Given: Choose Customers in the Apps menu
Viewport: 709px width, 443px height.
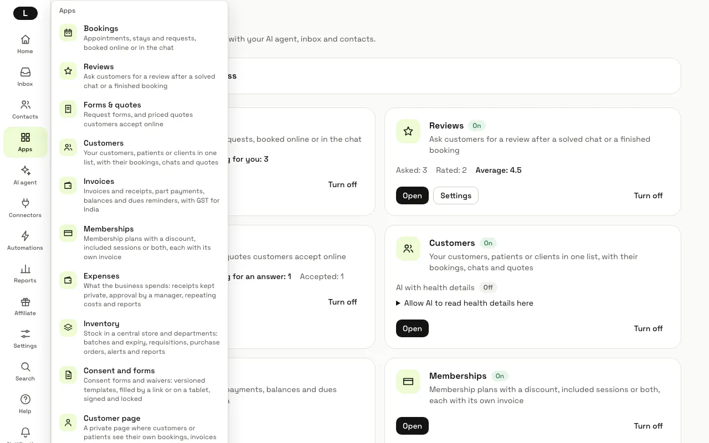Looking at the screenshot, I should tap(140, 152).
